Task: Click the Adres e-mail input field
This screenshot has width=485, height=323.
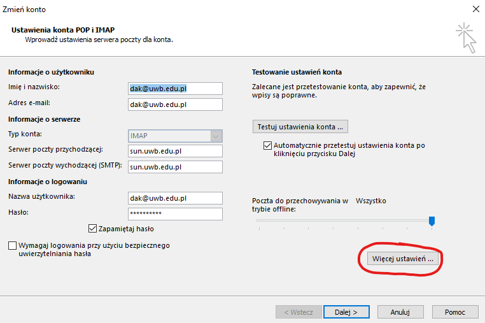Action: click(175, 104)
